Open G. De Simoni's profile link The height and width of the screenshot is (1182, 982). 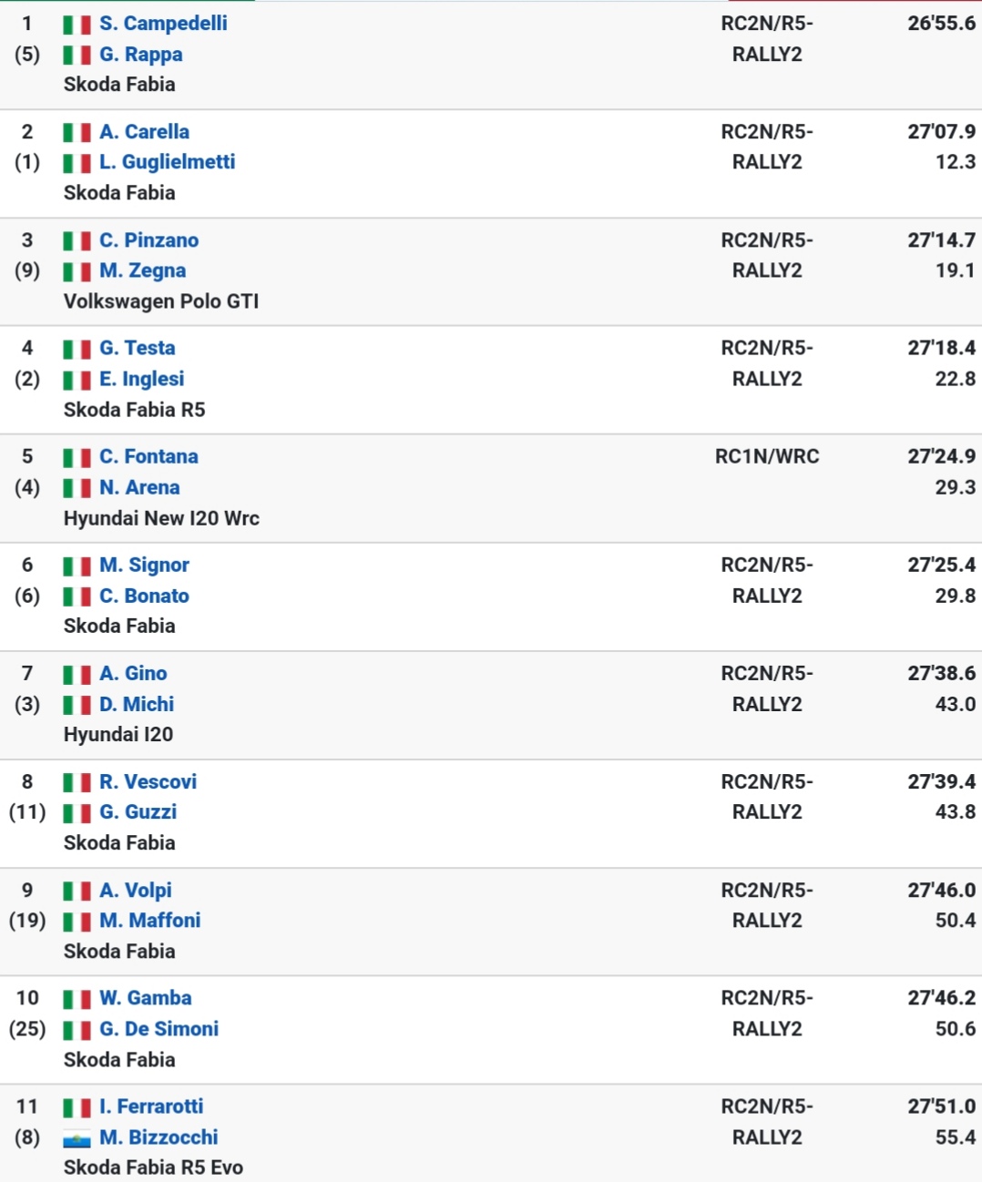tap(159, 1029)
